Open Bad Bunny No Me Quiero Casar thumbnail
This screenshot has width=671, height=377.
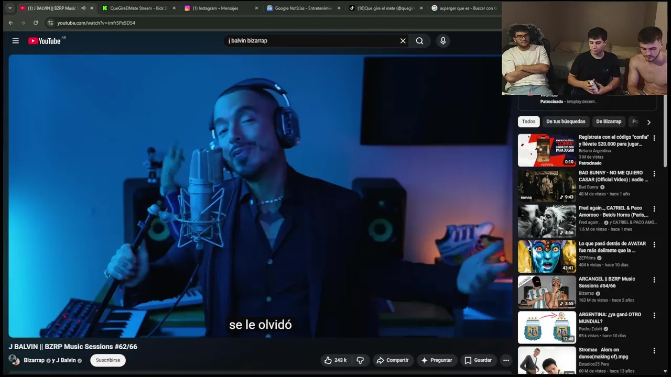click(547, 185)
